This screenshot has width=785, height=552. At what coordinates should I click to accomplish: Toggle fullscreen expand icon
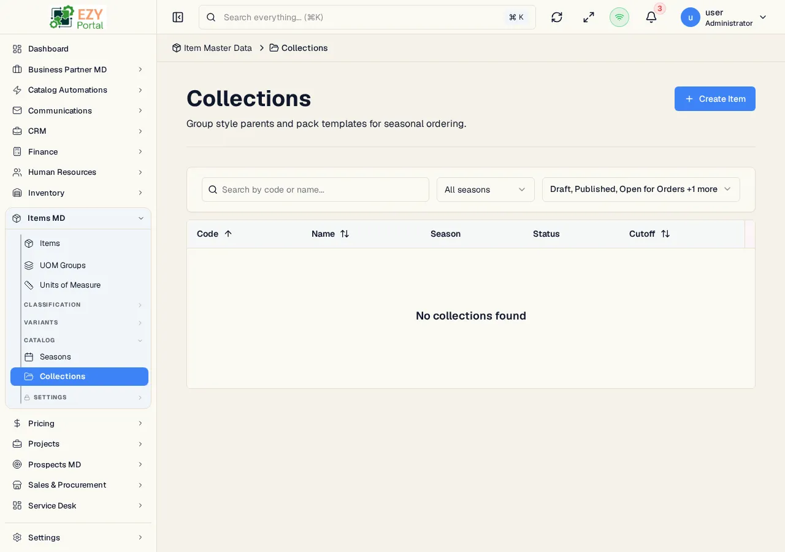[x=589, y=17]
